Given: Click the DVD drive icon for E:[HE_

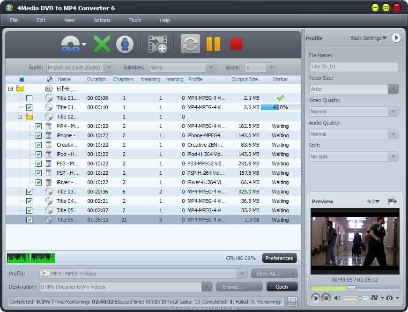Looking at the screenshot, I should tap(48, 89).
